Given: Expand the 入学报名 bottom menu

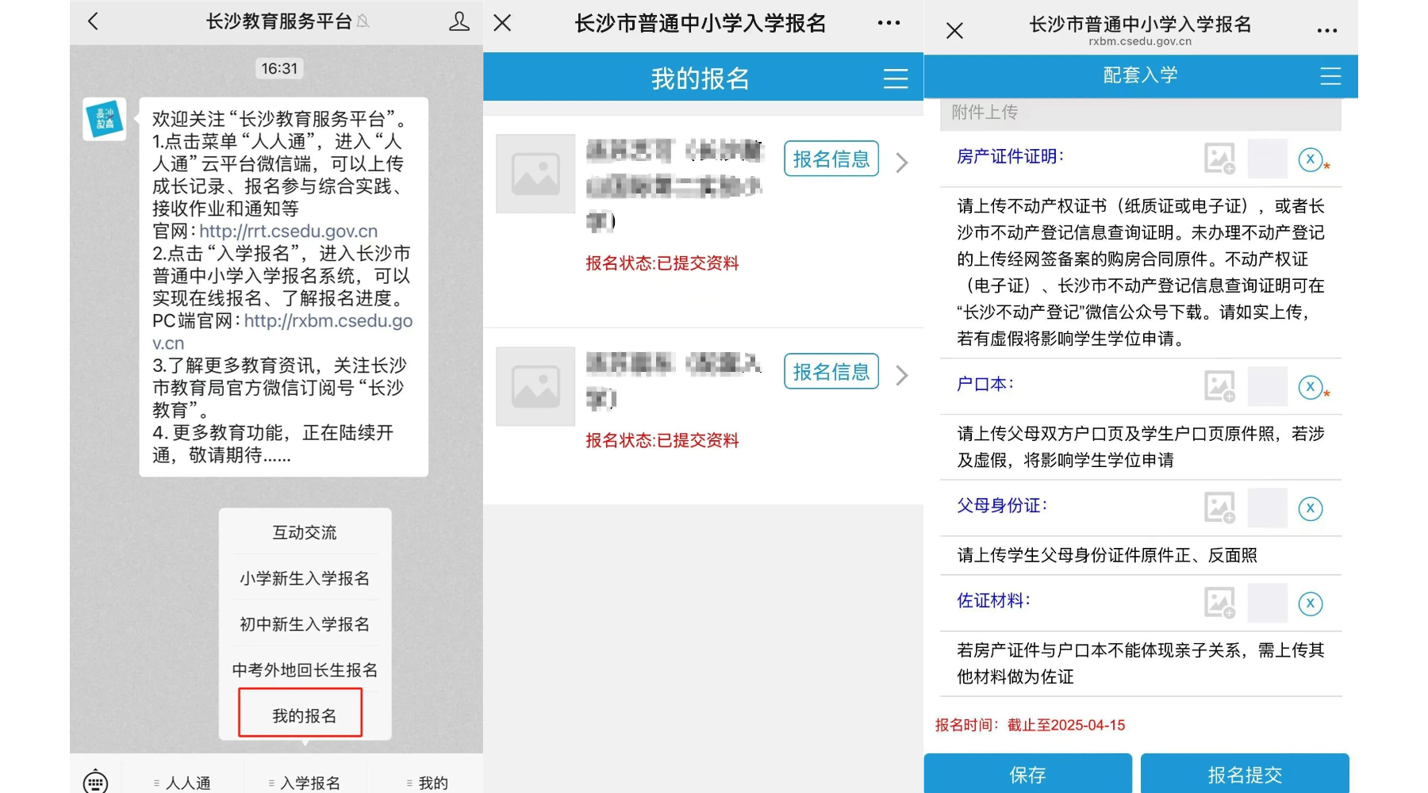Looking at the screenshot, I should 305,782.
